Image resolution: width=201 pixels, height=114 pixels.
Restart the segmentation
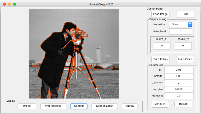pos(183,104)
